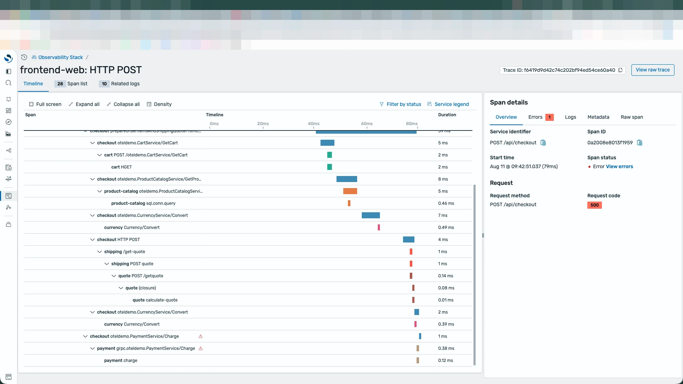Open the Span list tab
Screen dimensions: 683x384
[71, 84]
